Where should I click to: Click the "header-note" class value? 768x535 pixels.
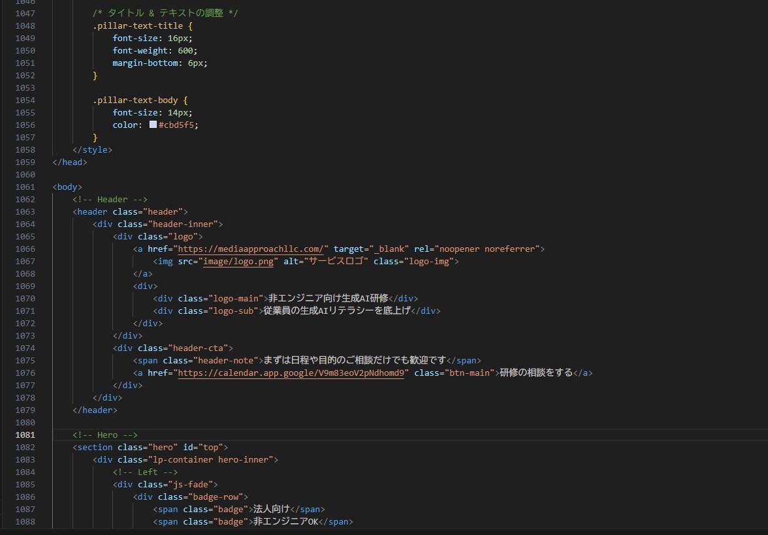(x=225, y=361)
